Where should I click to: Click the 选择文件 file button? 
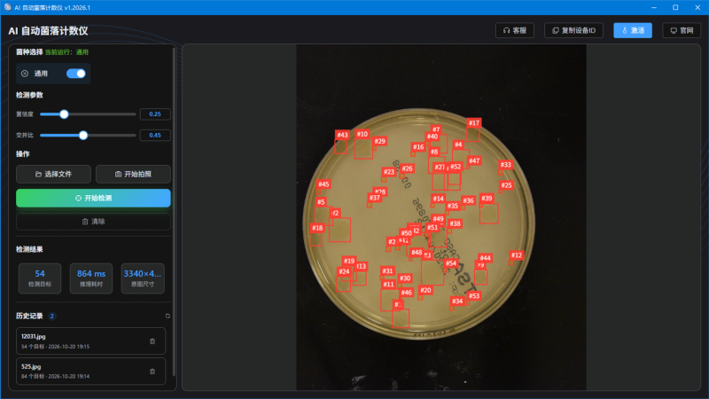(x=53, y=174)
